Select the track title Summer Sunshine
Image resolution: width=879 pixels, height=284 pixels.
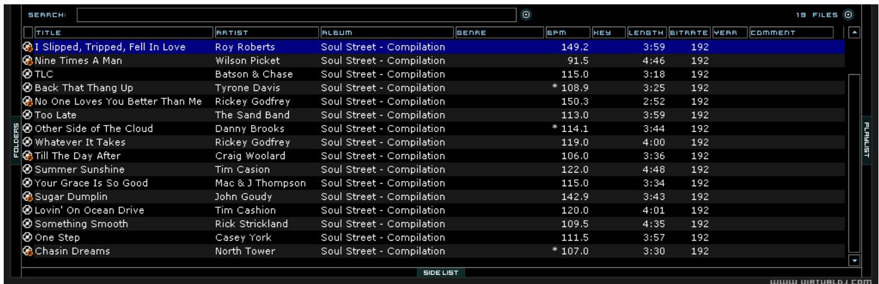point(80,170)
